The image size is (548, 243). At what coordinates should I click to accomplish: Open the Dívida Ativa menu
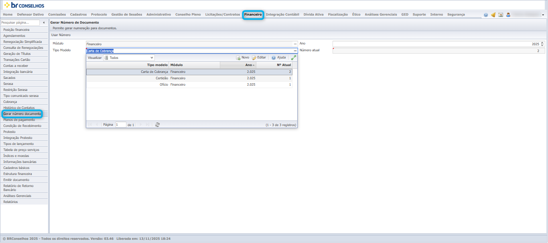point(313,14)
